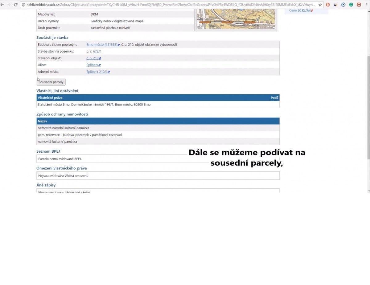370x285 pixels.
Task: Click the Omezení vlastnického práva heading
Action: [62, 168]
